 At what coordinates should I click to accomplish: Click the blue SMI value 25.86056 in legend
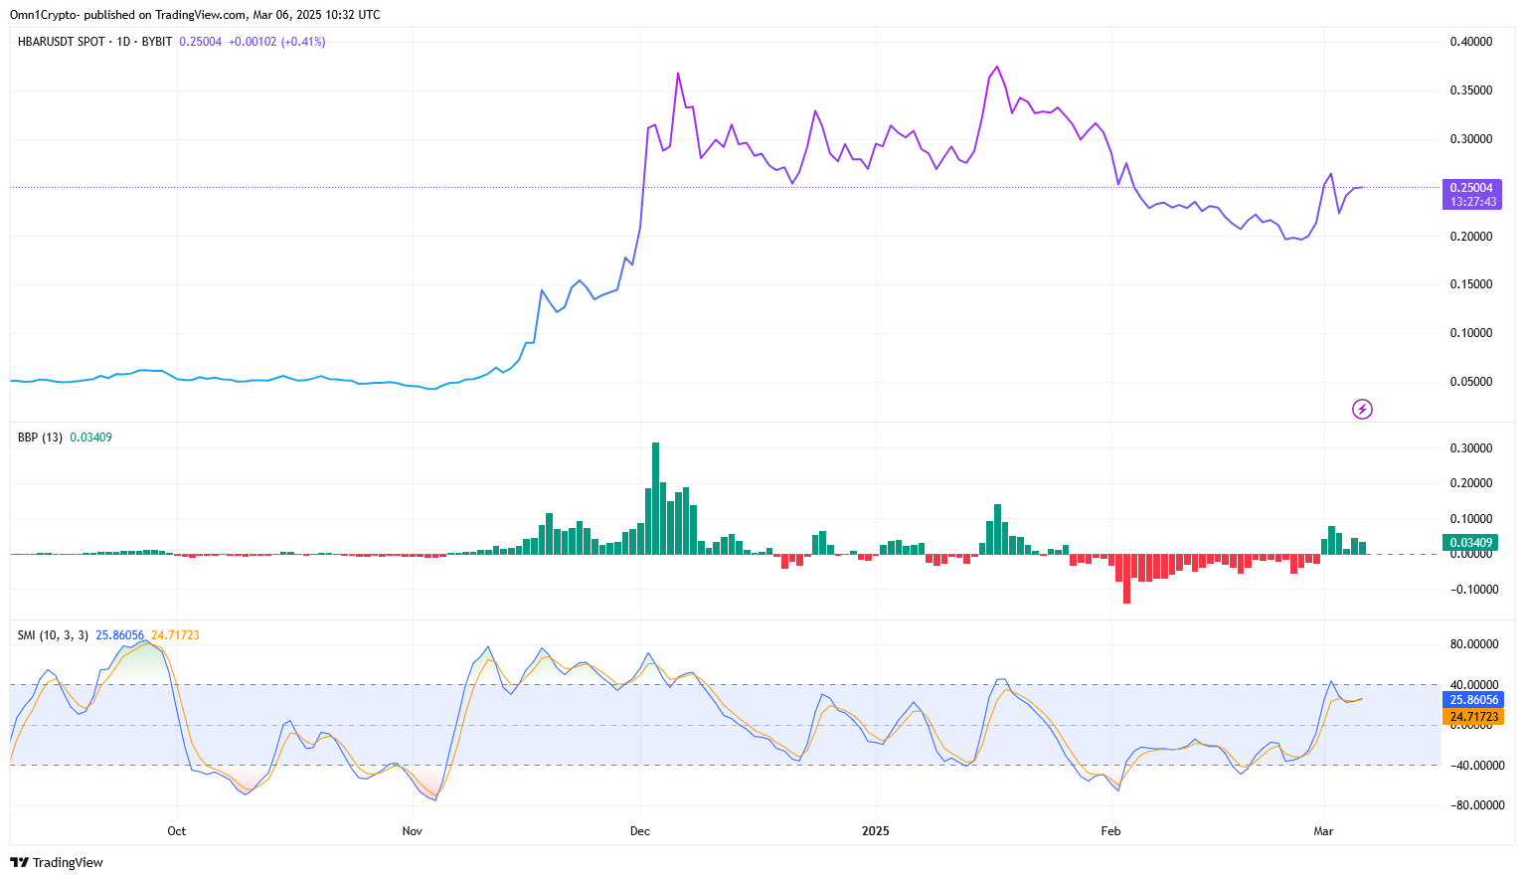coord(119,635)
